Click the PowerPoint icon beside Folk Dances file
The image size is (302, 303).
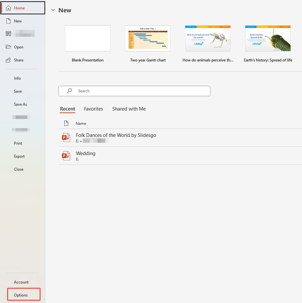(66, 138)
